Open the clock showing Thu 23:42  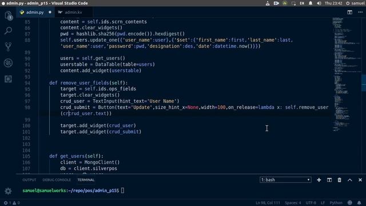[x=333, y=3]
